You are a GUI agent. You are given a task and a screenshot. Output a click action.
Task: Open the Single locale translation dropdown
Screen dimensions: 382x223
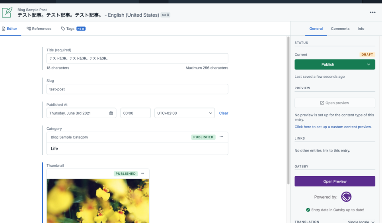[361, 221]
